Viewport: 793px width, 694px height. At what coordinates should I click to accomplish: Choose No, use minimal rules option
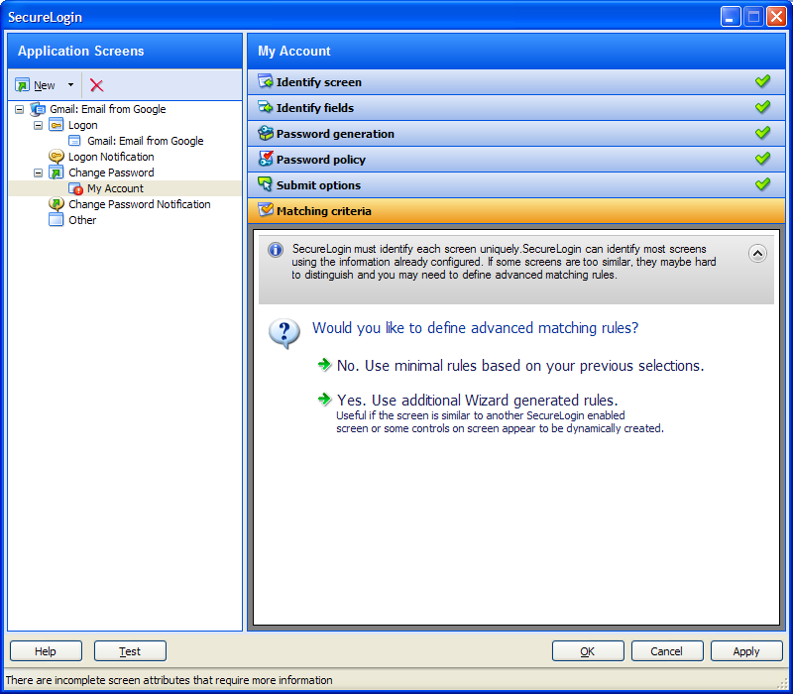(x=519, y=366)
